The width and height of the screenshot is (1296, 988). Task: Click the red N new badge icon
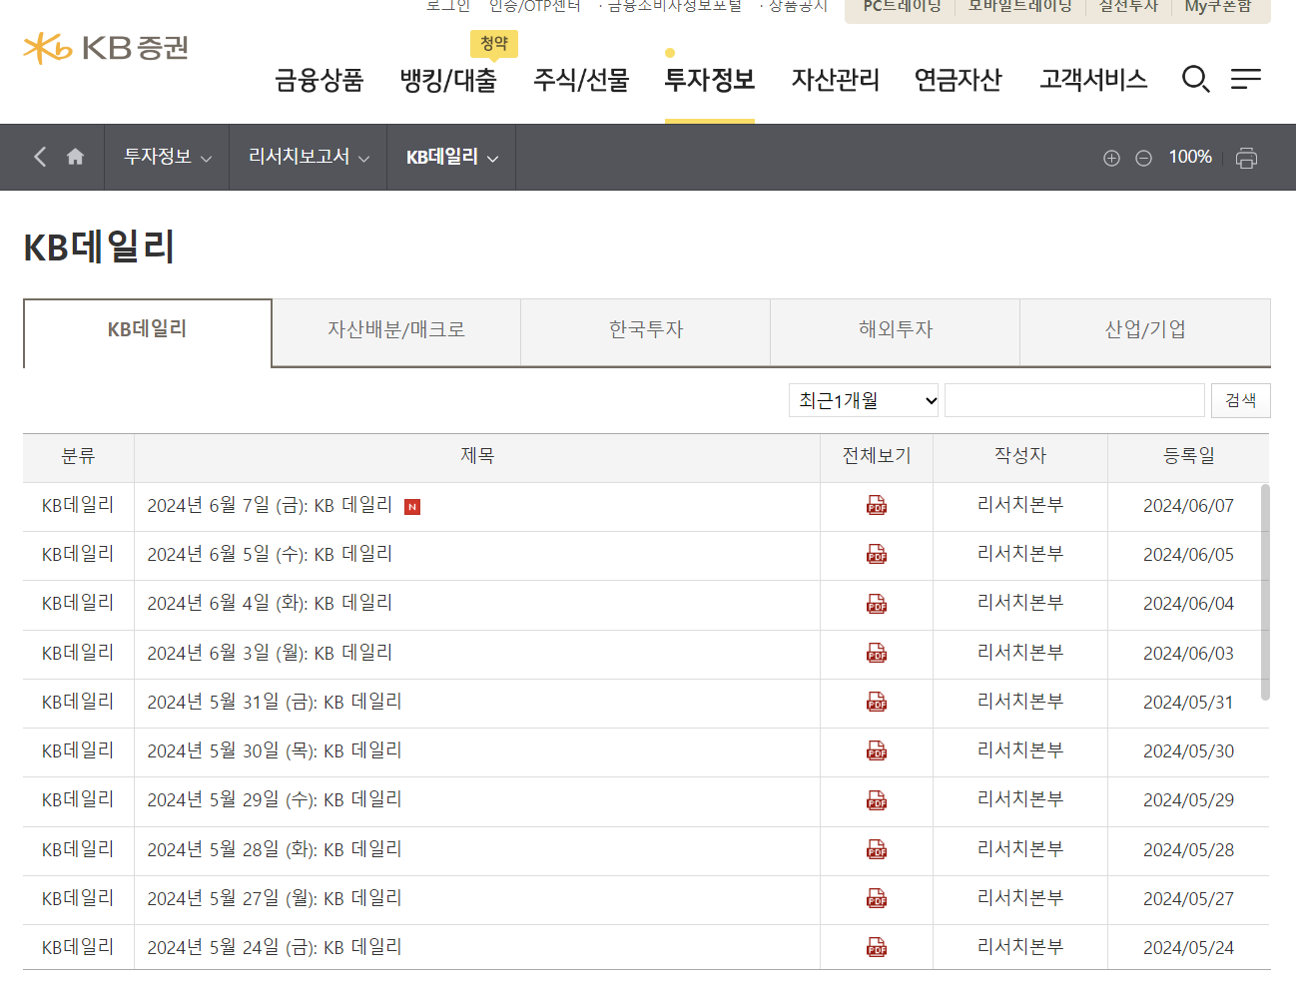point(412,507)
